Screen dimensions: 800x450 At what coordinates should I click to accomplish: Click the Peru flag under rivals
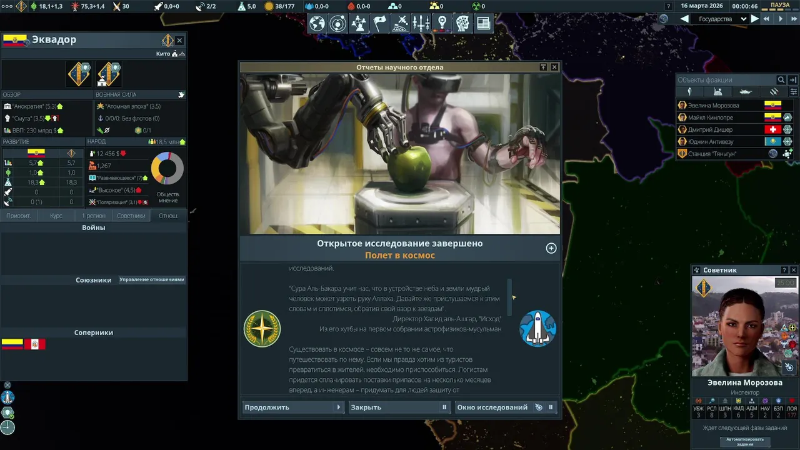point(35,344)
